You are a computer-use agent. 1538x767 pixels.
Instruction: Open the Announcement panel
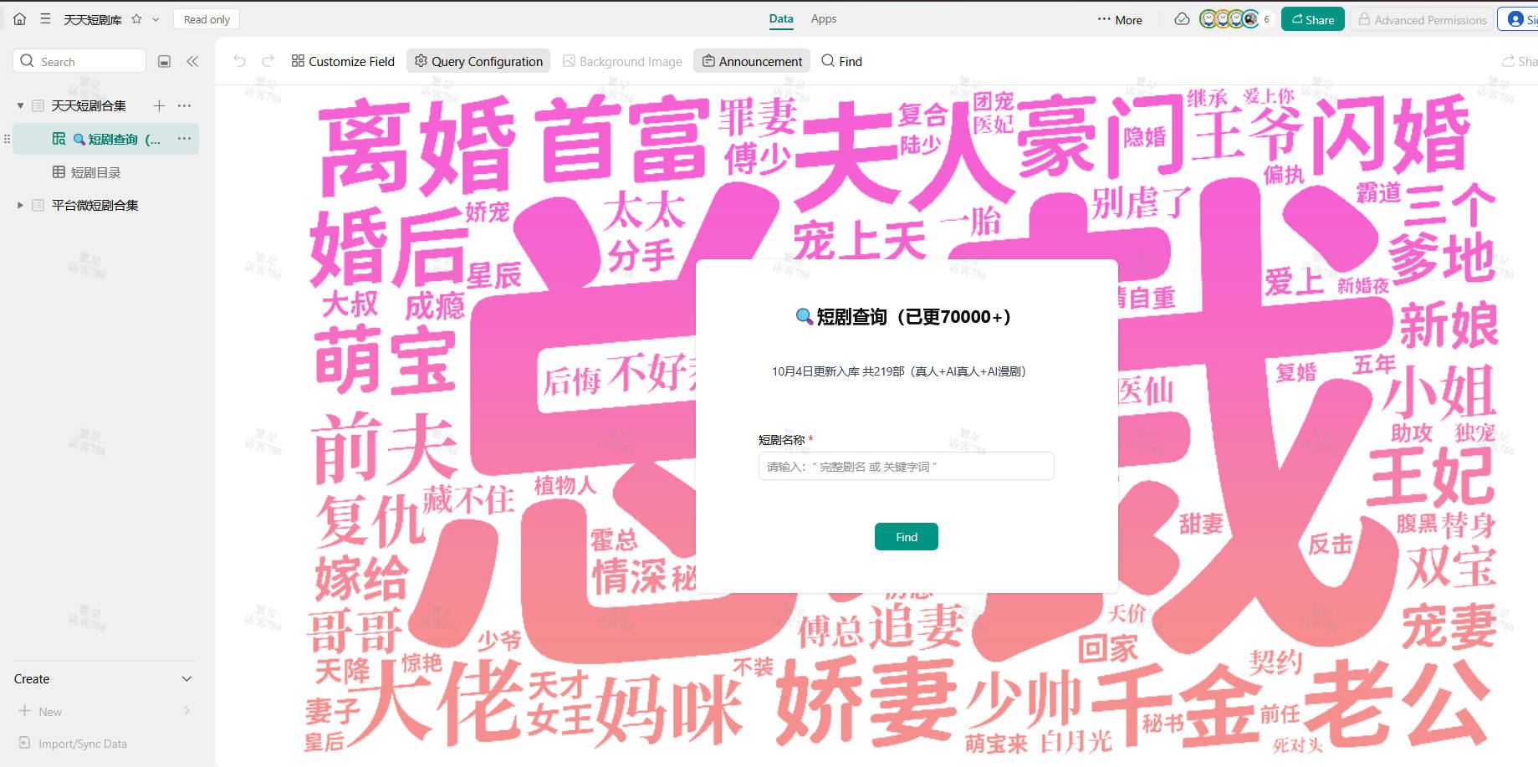(752, 61)
